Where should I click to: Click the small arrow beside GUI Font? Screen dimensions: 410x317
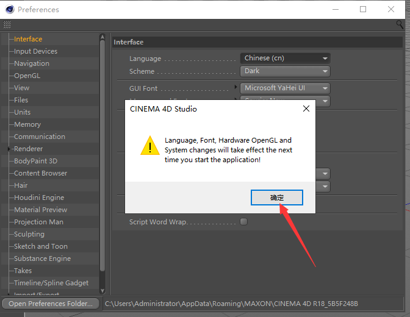236,88
